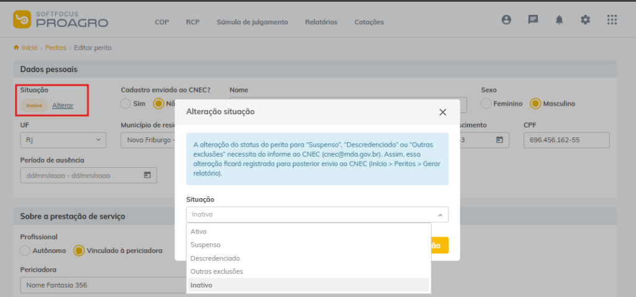636x297 pixels.
Task: Open the chat messages icon
Action: coord(533,20)
